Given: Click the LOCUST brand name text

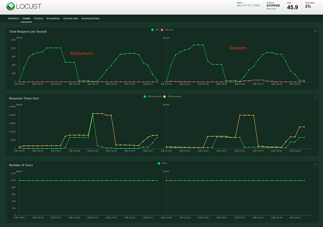Looking at the screenshot, I should point(29,7).
